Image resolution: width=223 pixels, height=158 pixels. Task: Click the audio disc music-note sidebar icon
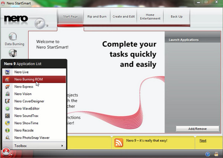(13, 53)
